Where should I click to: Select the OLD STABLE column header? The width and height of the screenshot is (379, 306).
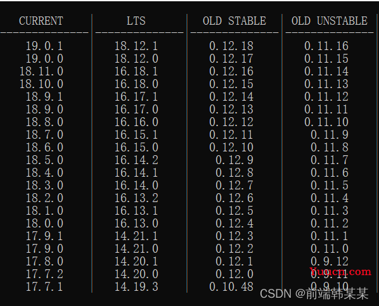(234, 21)
